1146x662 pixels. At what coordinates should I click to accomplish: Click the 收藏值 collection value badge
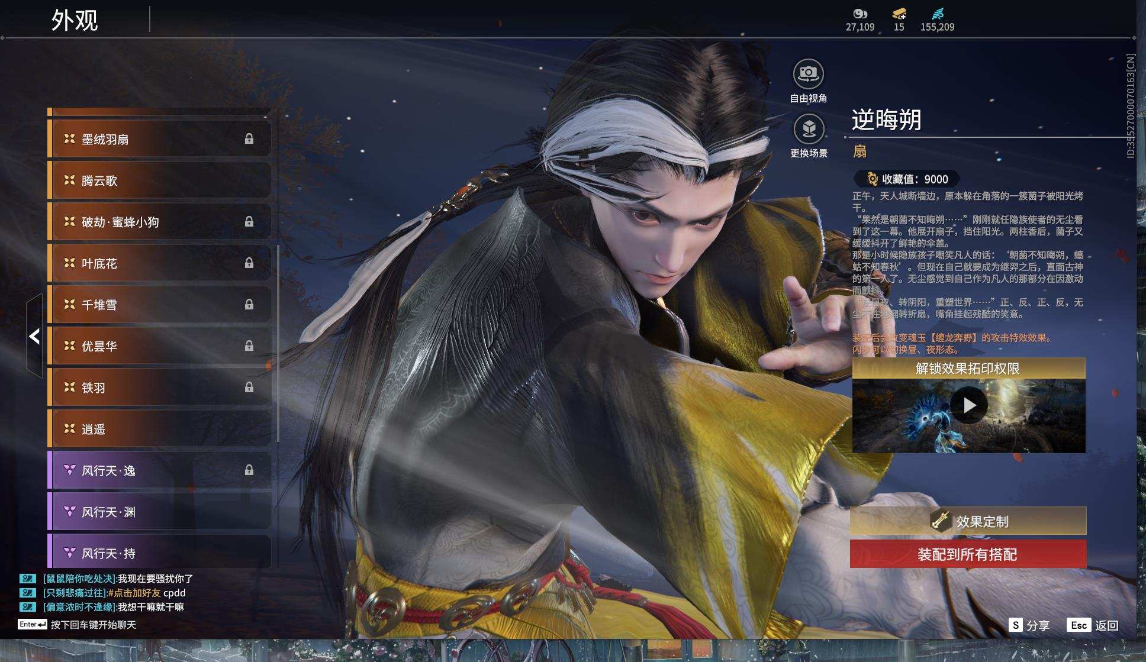pos(906,179)
